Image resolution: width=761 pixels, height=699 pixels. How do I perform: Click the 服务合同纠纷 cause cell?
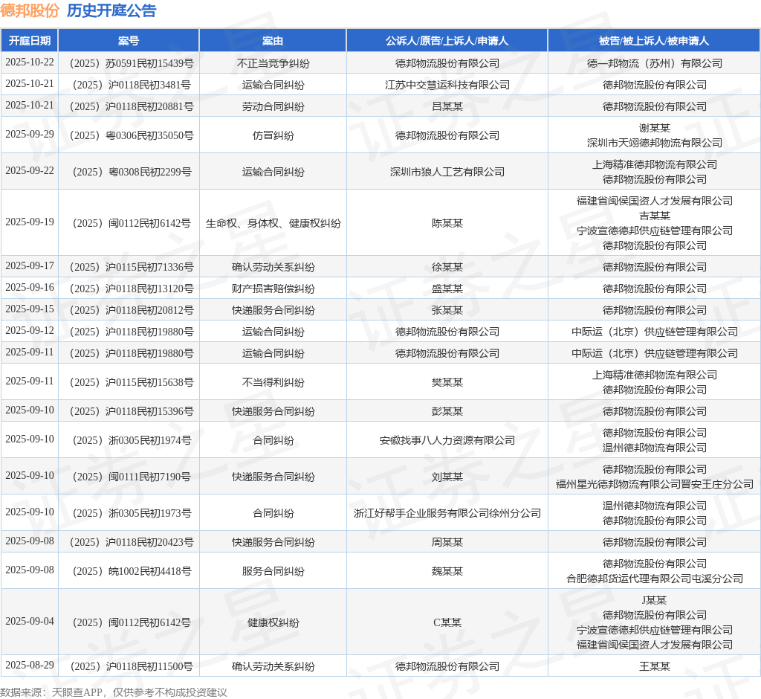(x=273, y=571)
